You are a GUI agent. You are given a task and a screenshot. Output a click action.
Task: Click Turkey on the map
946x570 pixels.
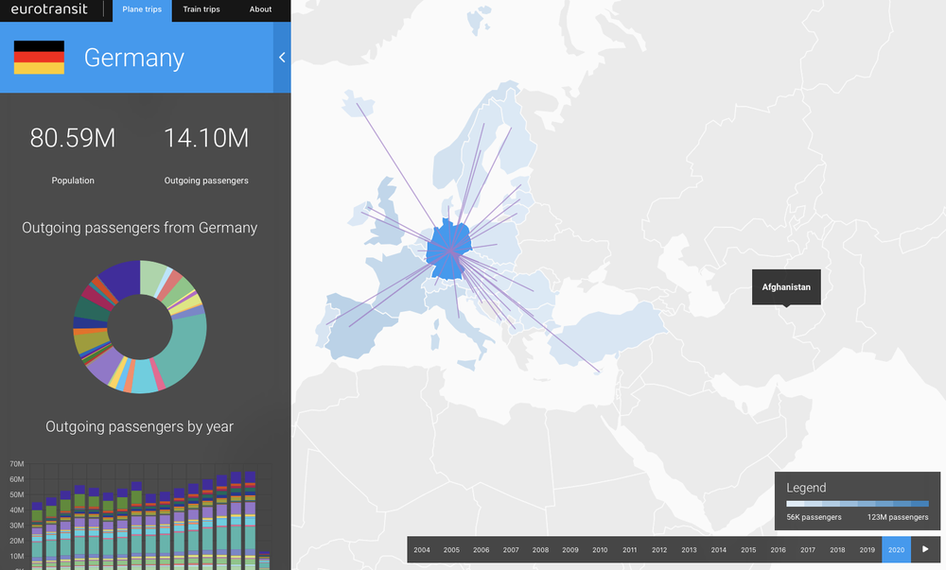[x=609, y=335]
